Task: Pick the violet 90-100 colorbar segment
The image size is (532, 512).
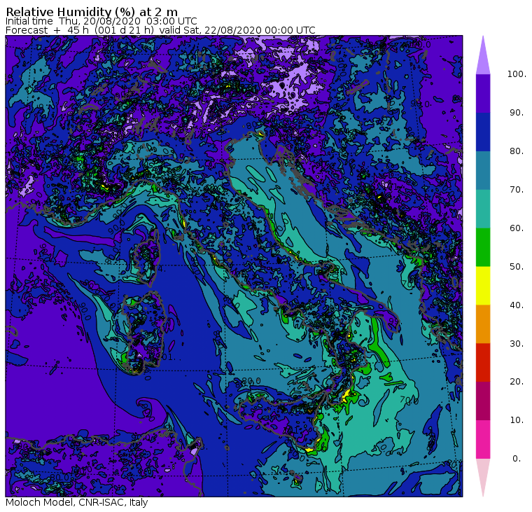Action: (x=483, y=93)
